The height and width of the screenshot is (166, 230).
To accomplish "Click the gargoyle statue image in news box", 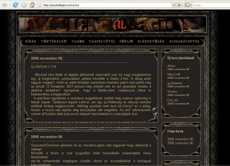I will pos(154,114).
